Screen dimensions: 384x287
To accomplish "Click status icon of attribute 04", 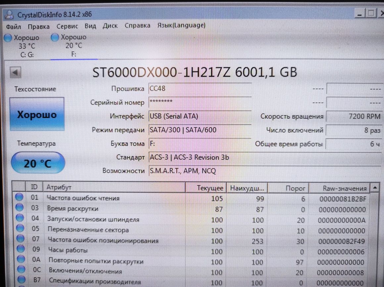I will (20, 218).
